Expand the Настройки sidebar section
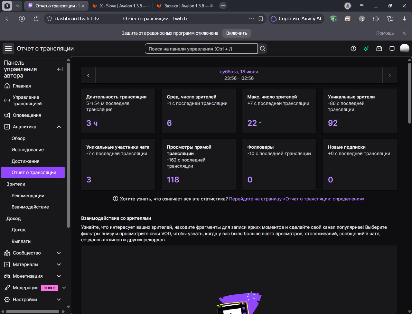 coord(59,300)
